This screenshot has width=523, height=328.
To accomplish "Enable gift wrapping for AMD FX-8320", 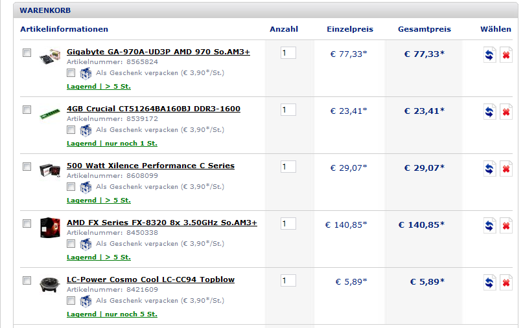I will click(x=71, y=243).
